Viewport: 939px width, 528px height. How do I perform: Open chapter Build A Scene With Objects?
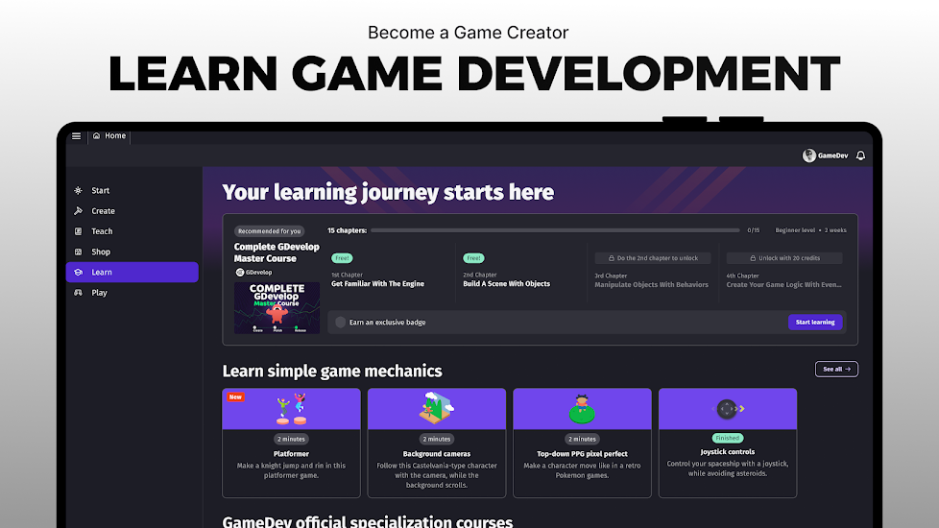(x=506, y=284)
